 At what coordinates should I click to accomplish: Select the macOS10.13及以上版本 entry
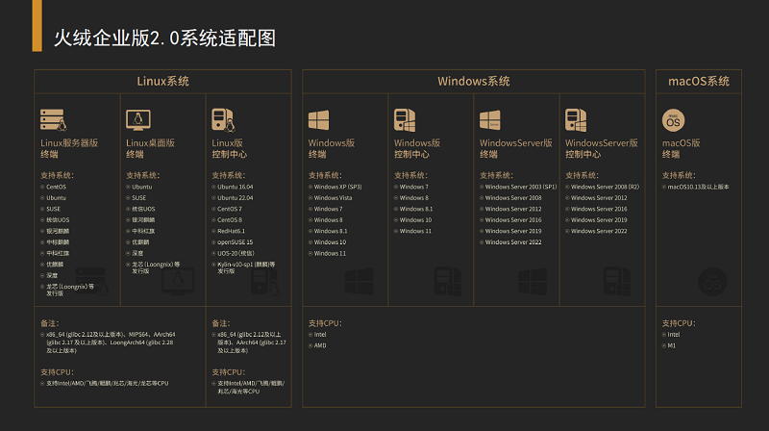pos(698,187)
